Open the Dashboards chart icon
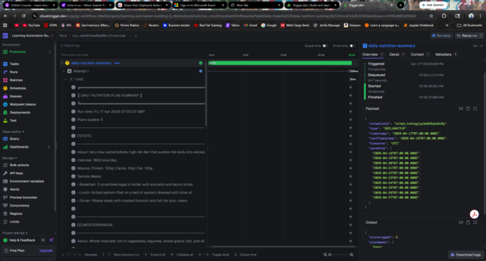Screen dimensions: 486x261 (5, 147)
